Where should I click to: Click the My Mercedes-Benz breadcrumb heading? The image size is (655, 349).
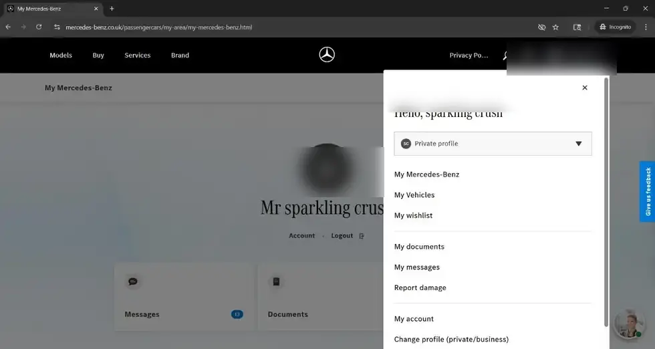[x=78, y=88]
